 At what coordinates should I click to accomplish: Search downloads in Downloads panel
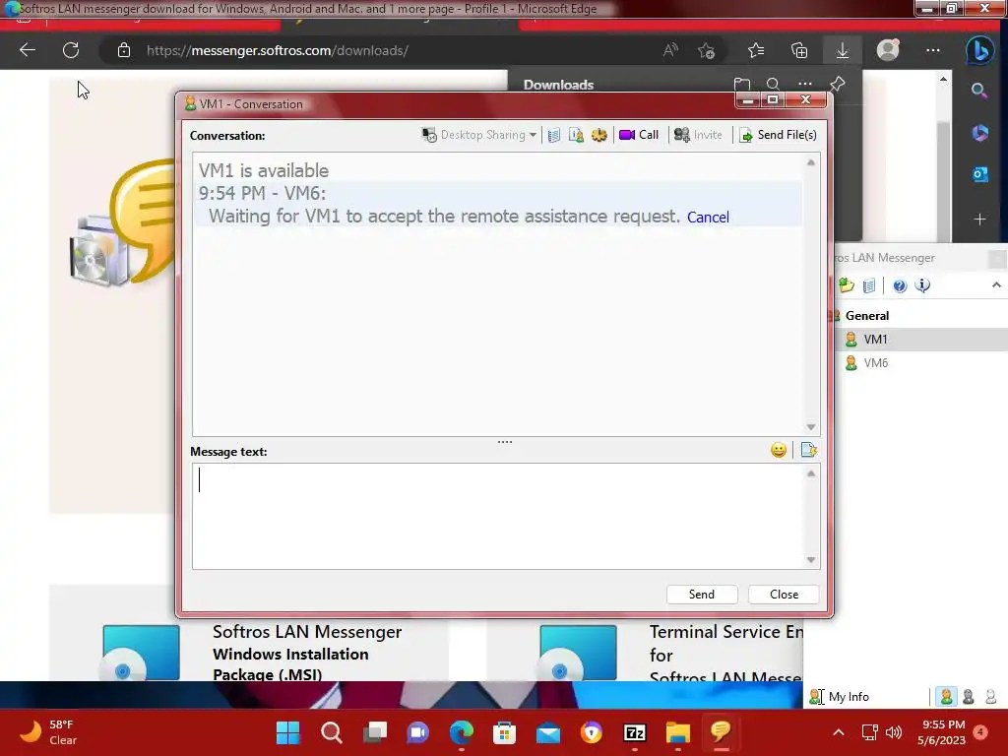[773, 85]
